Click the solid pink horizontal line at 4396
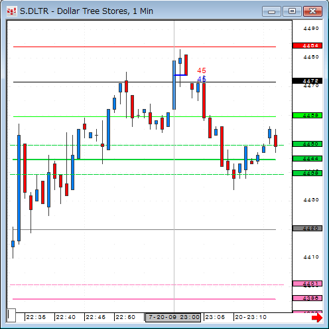The image size is (329, 329). click(144, 299)
